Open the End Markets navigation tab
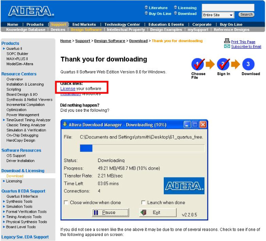 [84, 25]
